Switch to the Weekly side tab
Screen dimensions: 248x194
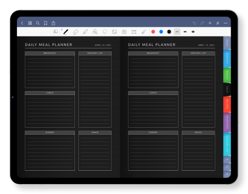(227, 75)
